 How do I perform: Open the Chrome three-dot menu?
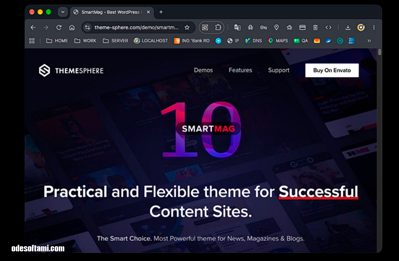coord(374,27)
